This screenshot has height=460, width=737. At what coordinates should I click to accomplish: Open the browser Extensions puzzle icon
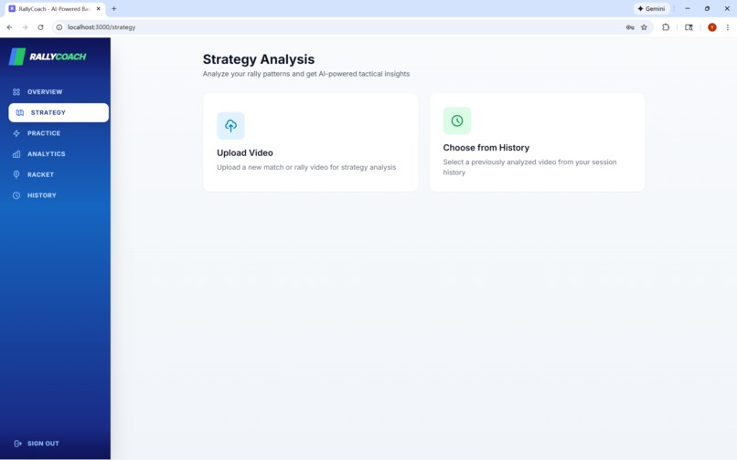(666, 27)
